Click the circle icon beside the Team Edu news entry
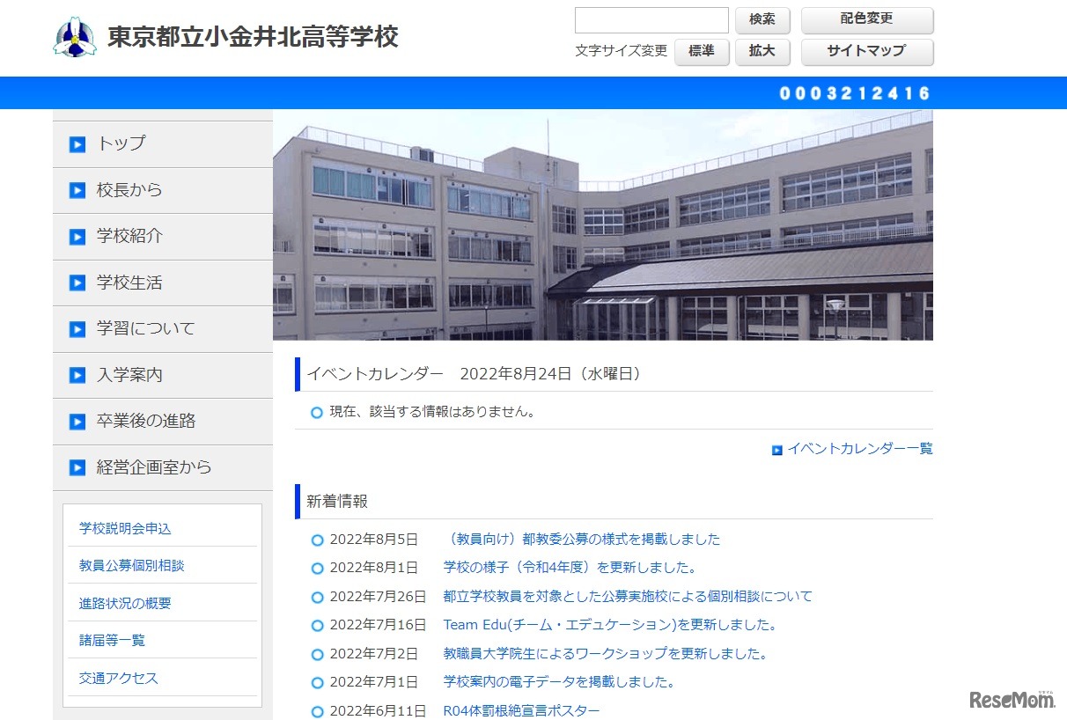The width and height of the screenshot is (1067, 720). click(x=316, y=626)
